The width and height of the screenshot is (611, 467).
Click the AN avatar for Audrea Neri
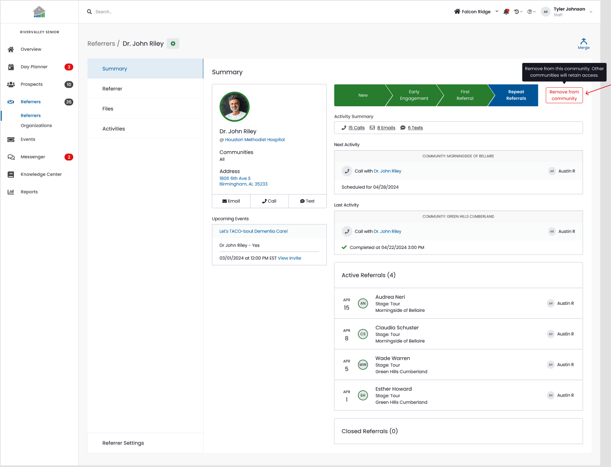(x=363, y=303)
